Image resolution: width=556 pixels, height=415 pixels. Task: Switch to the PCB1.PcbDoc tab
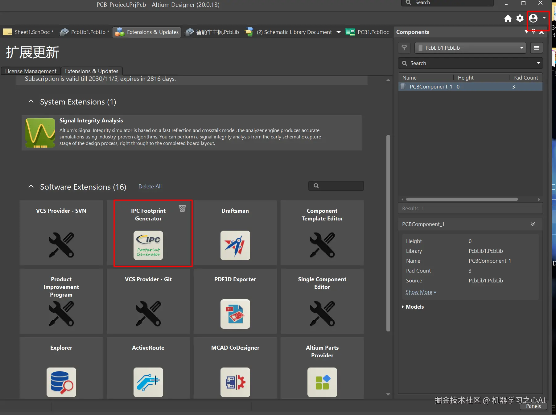click(x=368, y=32)
